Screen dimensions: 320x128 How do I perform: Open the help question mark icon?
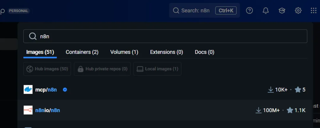pyautogui.click(x=249, y=11)
